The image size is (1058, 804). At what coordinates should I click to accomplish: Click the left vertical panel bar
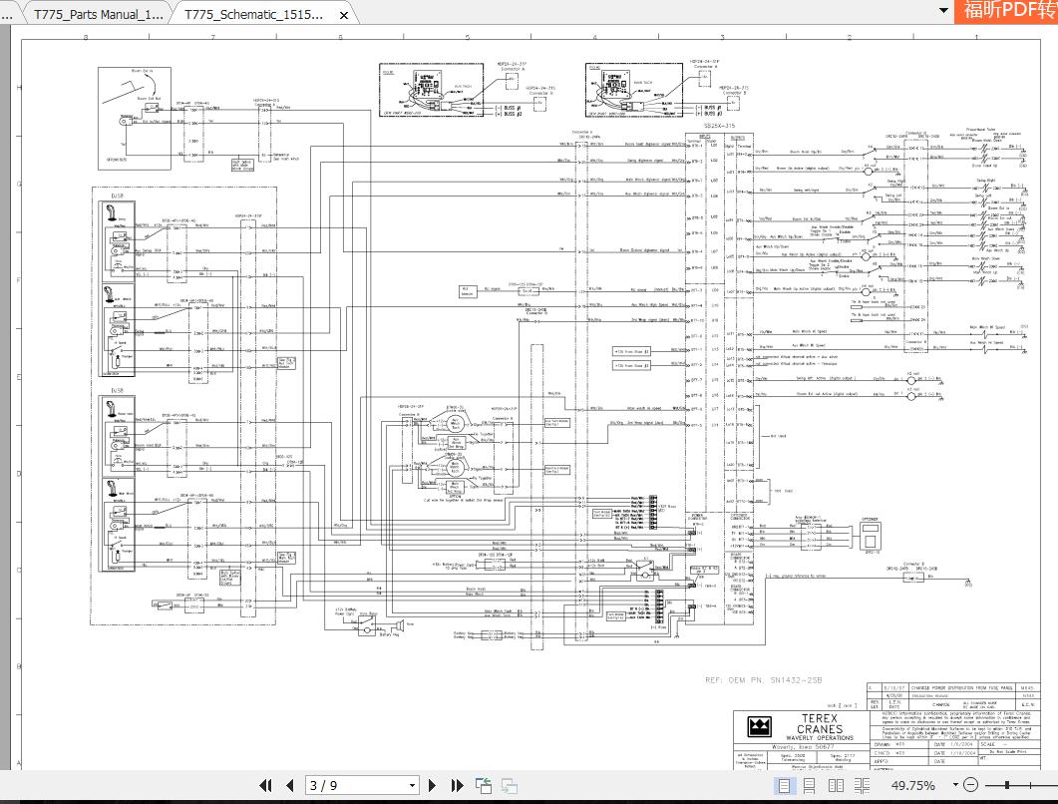5,398
